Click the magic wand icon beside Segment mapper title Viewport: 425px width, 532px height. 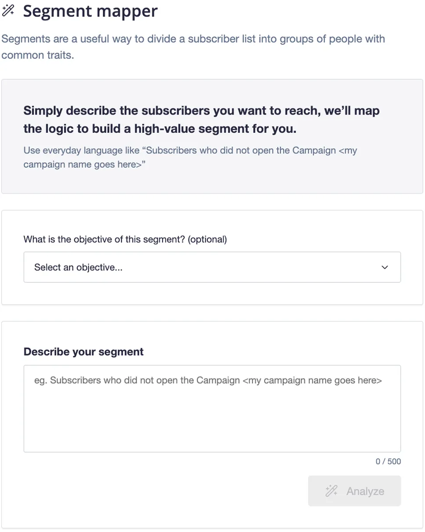(8, 11)
